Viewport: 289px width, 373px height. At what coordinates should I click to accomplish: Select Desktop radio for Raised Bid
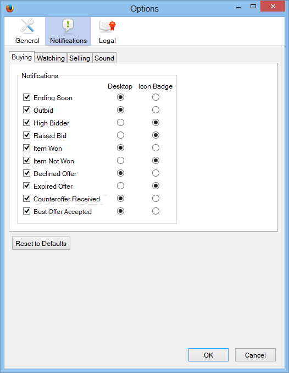pos(120,135)
